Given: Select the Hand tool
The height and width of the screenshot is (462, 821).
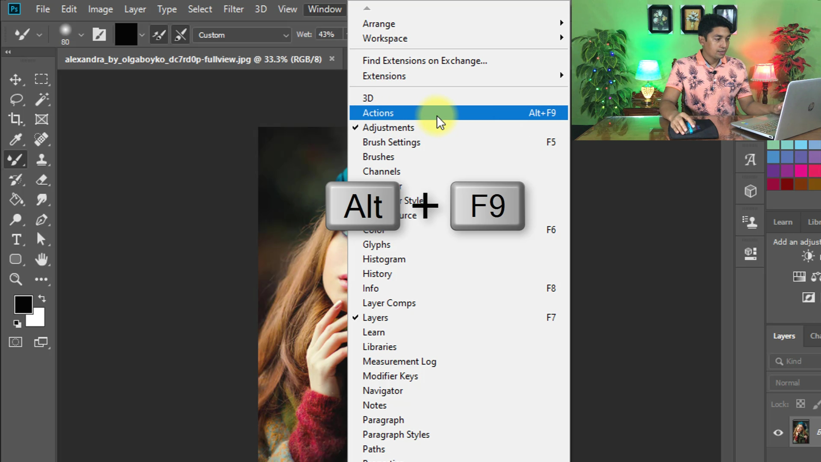Looking at the screenshot, I should click(41, 259).
